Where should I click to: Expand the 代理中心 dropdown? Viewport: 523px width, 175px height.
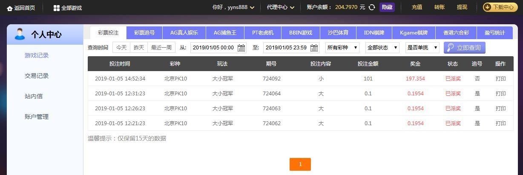pos(292,8)
